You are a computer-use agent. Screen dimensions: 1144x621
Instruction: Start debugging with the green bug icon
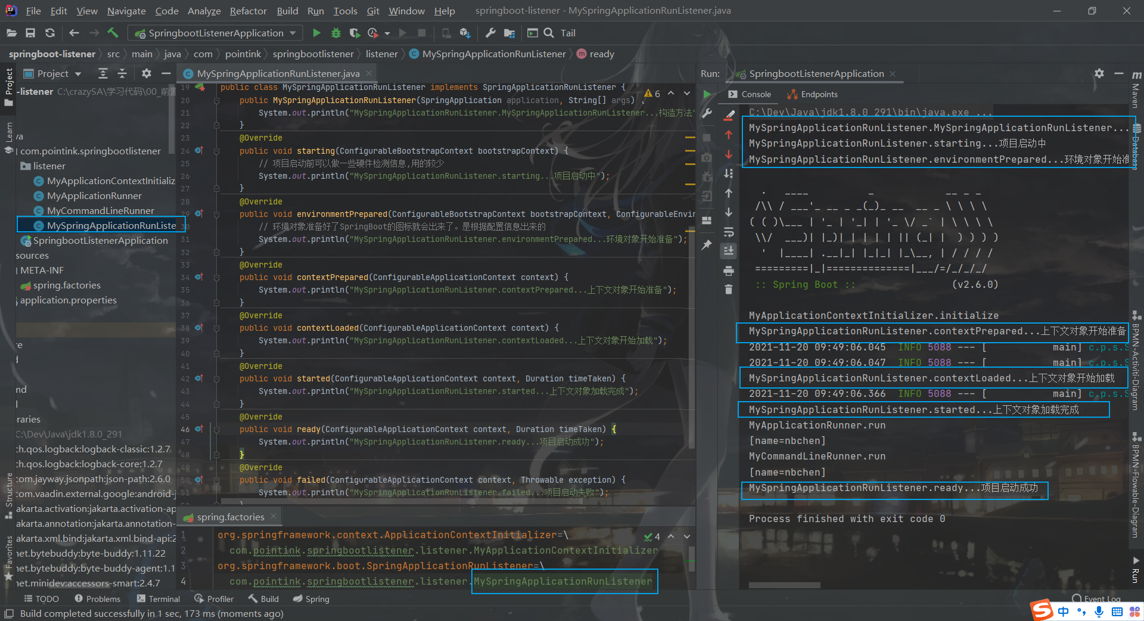tap(336, 33)
